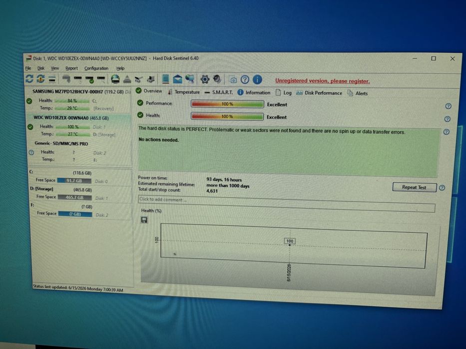Click the 'more than 1000 days' lifetime value

click(x=228, y=185)
